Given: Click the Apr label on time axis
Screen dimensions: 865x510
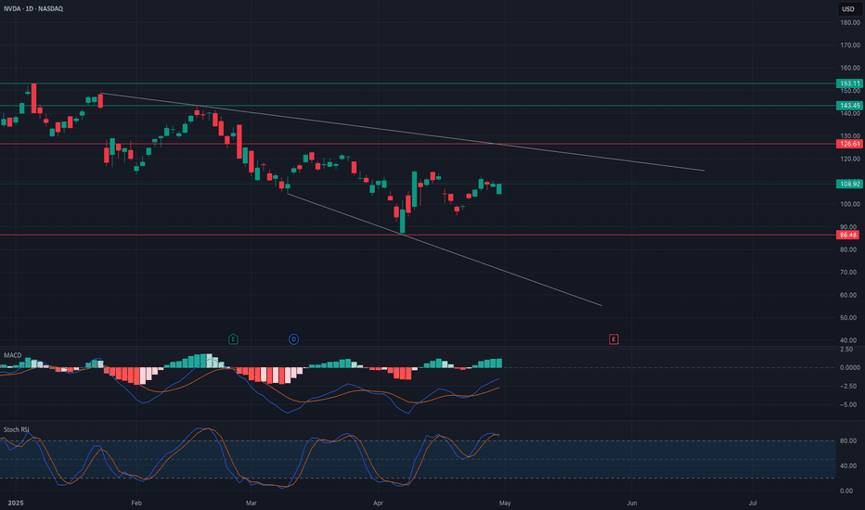Looking at the screenshot, I should [x=378, y=503].
